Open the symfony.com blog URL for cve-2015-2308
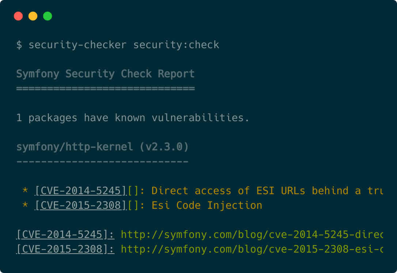The height and width of the screenshot is (273, 397). click(x=252, y=249)
